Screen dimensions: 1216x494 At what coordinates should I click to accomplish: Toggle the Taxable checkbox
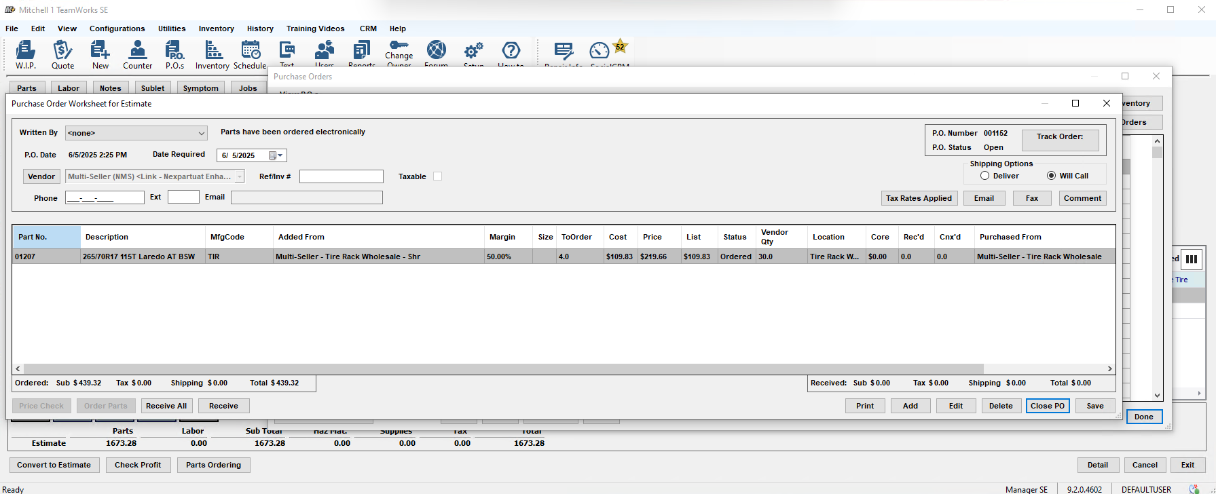[437, 176]
